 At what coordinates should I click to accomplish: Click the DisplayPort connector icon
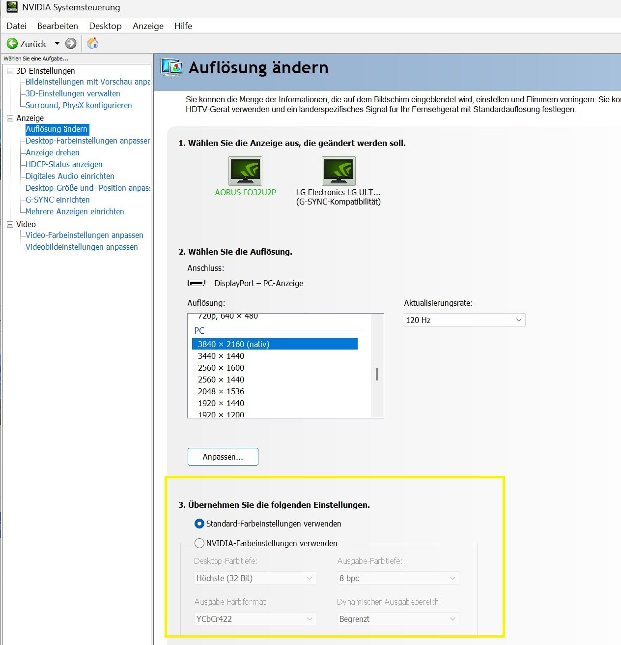click(197, 283)
